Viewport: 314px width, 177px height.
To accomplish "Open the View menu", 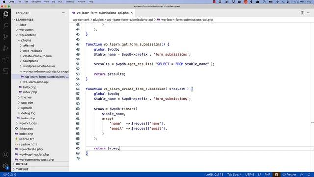I will (47, 2).
